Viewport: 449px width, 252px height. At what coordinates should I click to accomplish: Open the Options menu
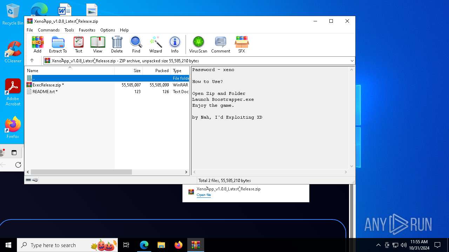(x=108, y=30)
